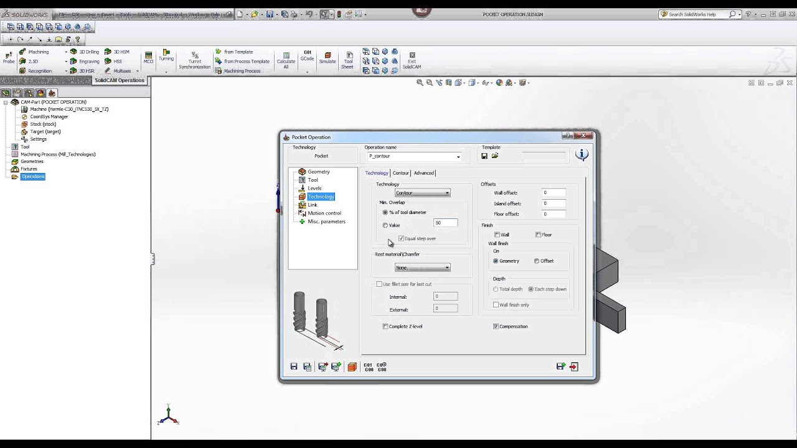Image resolution: width=797 pixels, height=448 pixels.
Task: Switch to the Advanced tab
Action: (424, 173)
